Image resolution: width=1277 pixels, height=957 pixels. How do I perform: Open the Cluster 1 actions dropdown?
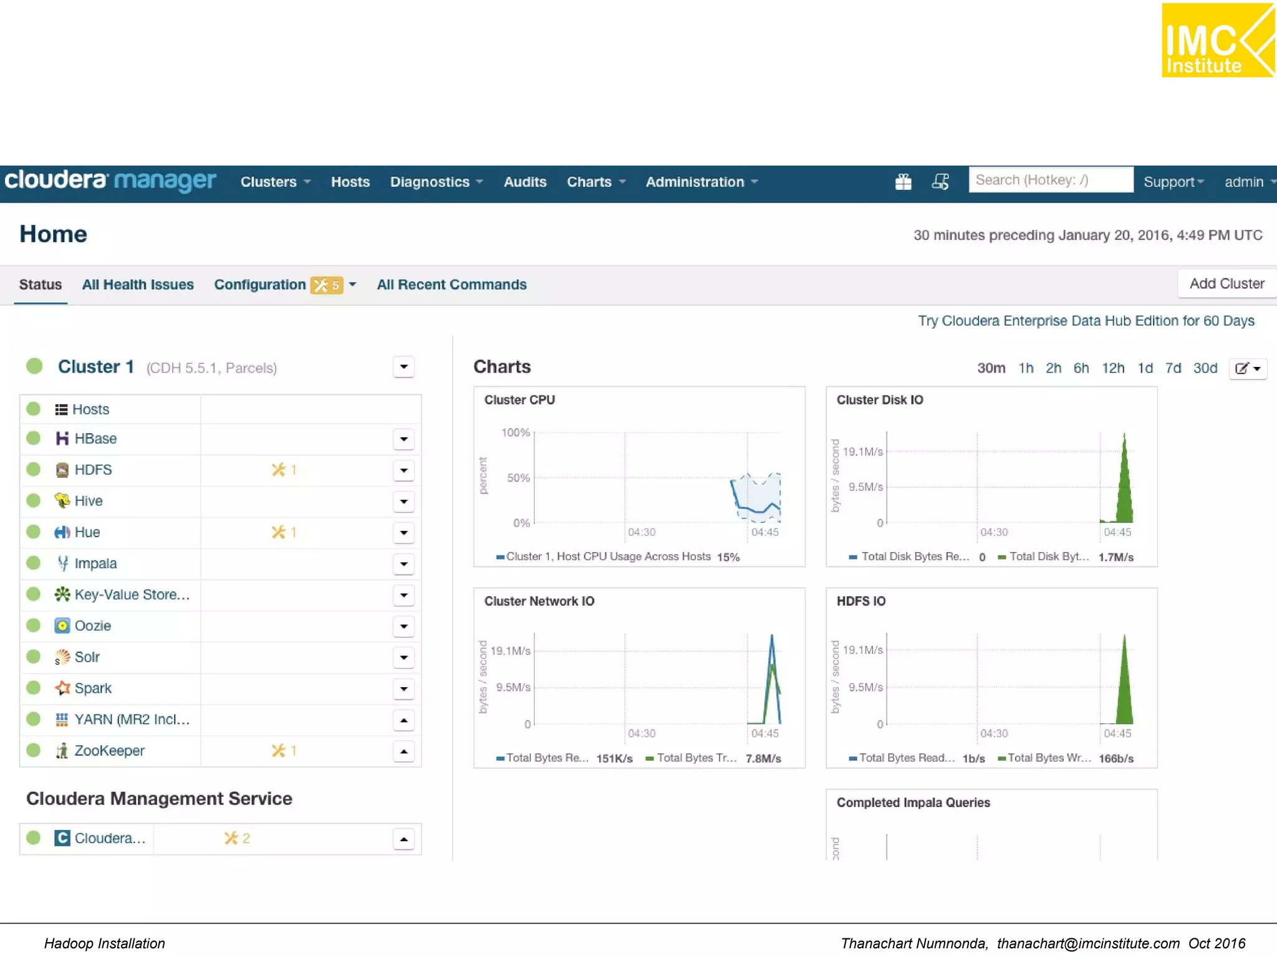(404, 367)
